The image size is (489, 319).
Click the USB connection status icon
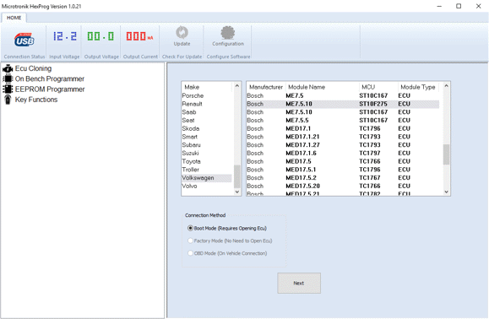(x=24, y=40)
